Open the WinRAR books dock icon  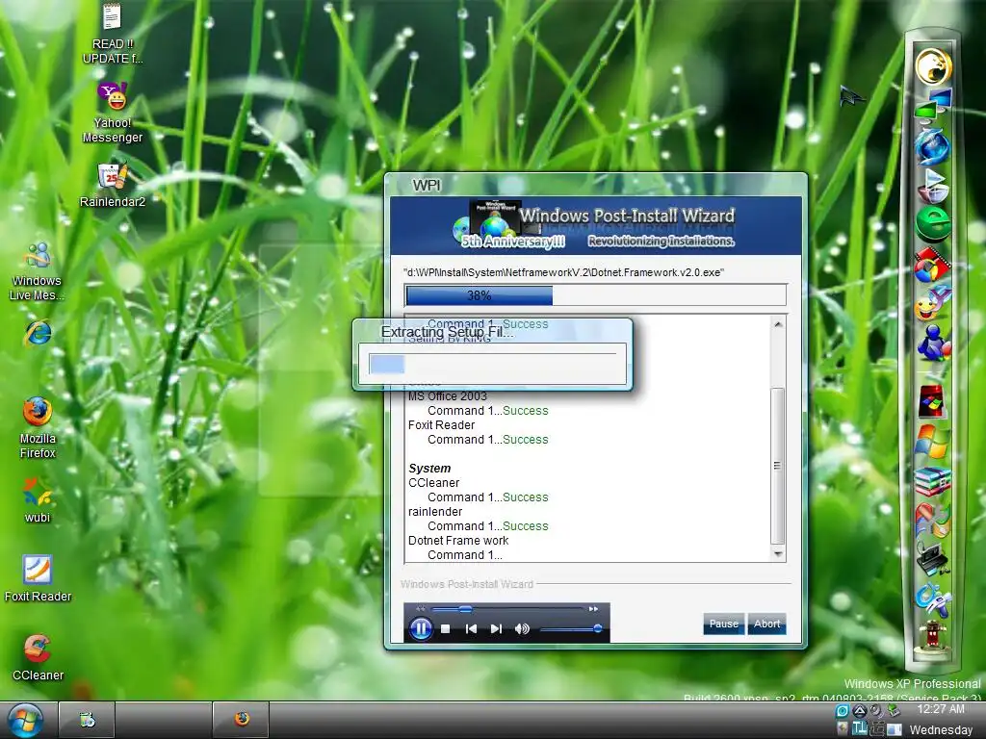[x=932, y=481]
